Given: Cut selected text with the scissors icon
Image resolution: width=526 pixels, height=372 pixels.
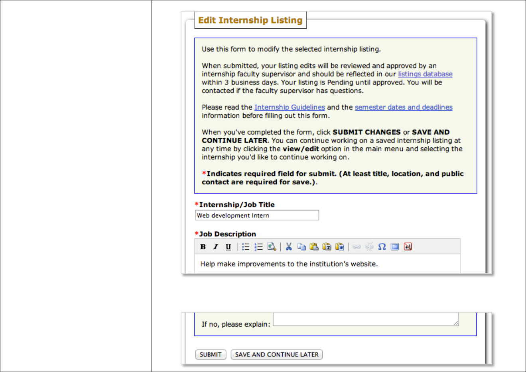Looking at the screenshot, I should [x=289, y=247].
